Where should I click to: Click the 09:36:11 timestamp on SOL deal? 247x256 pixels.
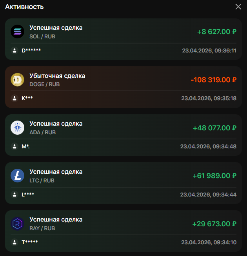click(209, 50)
